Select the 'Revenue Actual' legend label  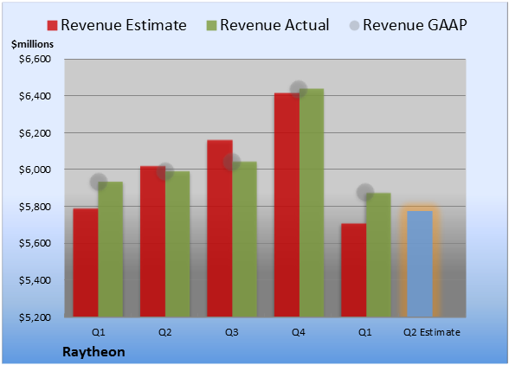tap(274, 25)
